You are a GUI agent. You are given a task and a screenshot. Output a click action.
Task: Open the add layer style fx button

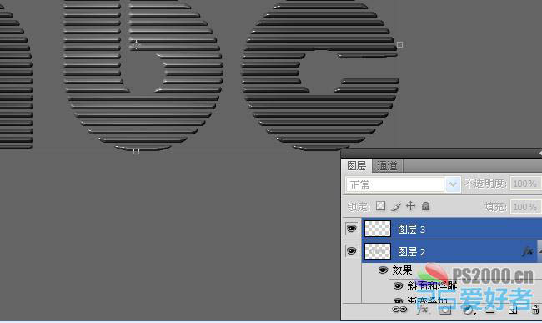pyautogui.click(x=422, y=310)
